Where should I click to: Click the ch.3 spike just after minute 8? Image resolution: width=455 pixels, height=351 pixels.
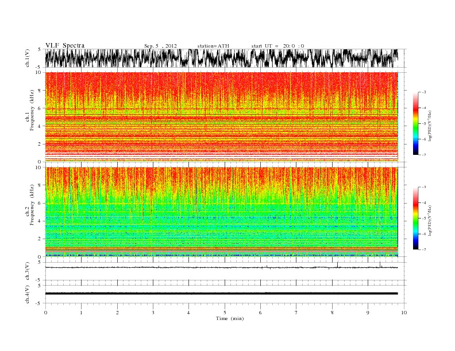[337, 265]
